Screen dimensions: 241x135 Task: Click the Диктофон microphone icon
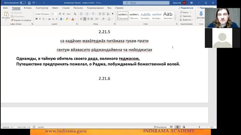pos(201,14)
